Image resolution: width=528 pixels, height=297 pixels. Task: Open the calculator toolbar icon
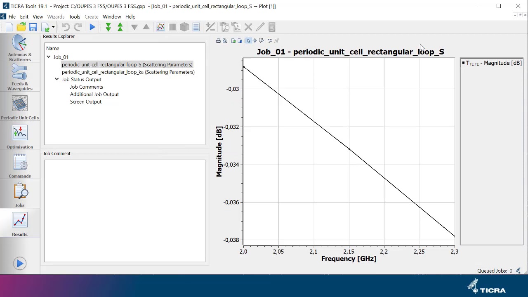click(272, 27)
